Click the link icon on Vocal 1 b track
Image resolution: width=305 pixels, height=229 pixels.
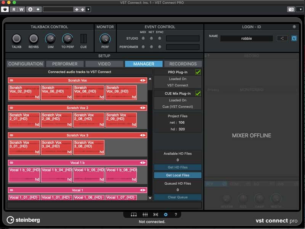(11, 163)
